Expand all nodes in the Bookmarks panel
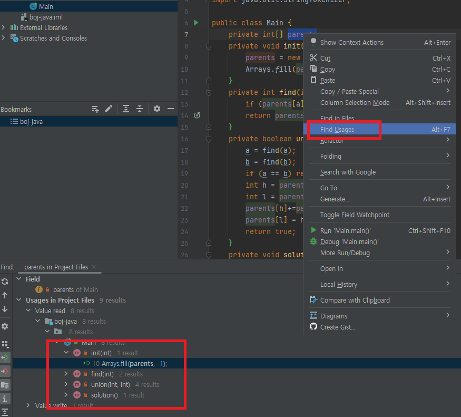 point(125,109)
